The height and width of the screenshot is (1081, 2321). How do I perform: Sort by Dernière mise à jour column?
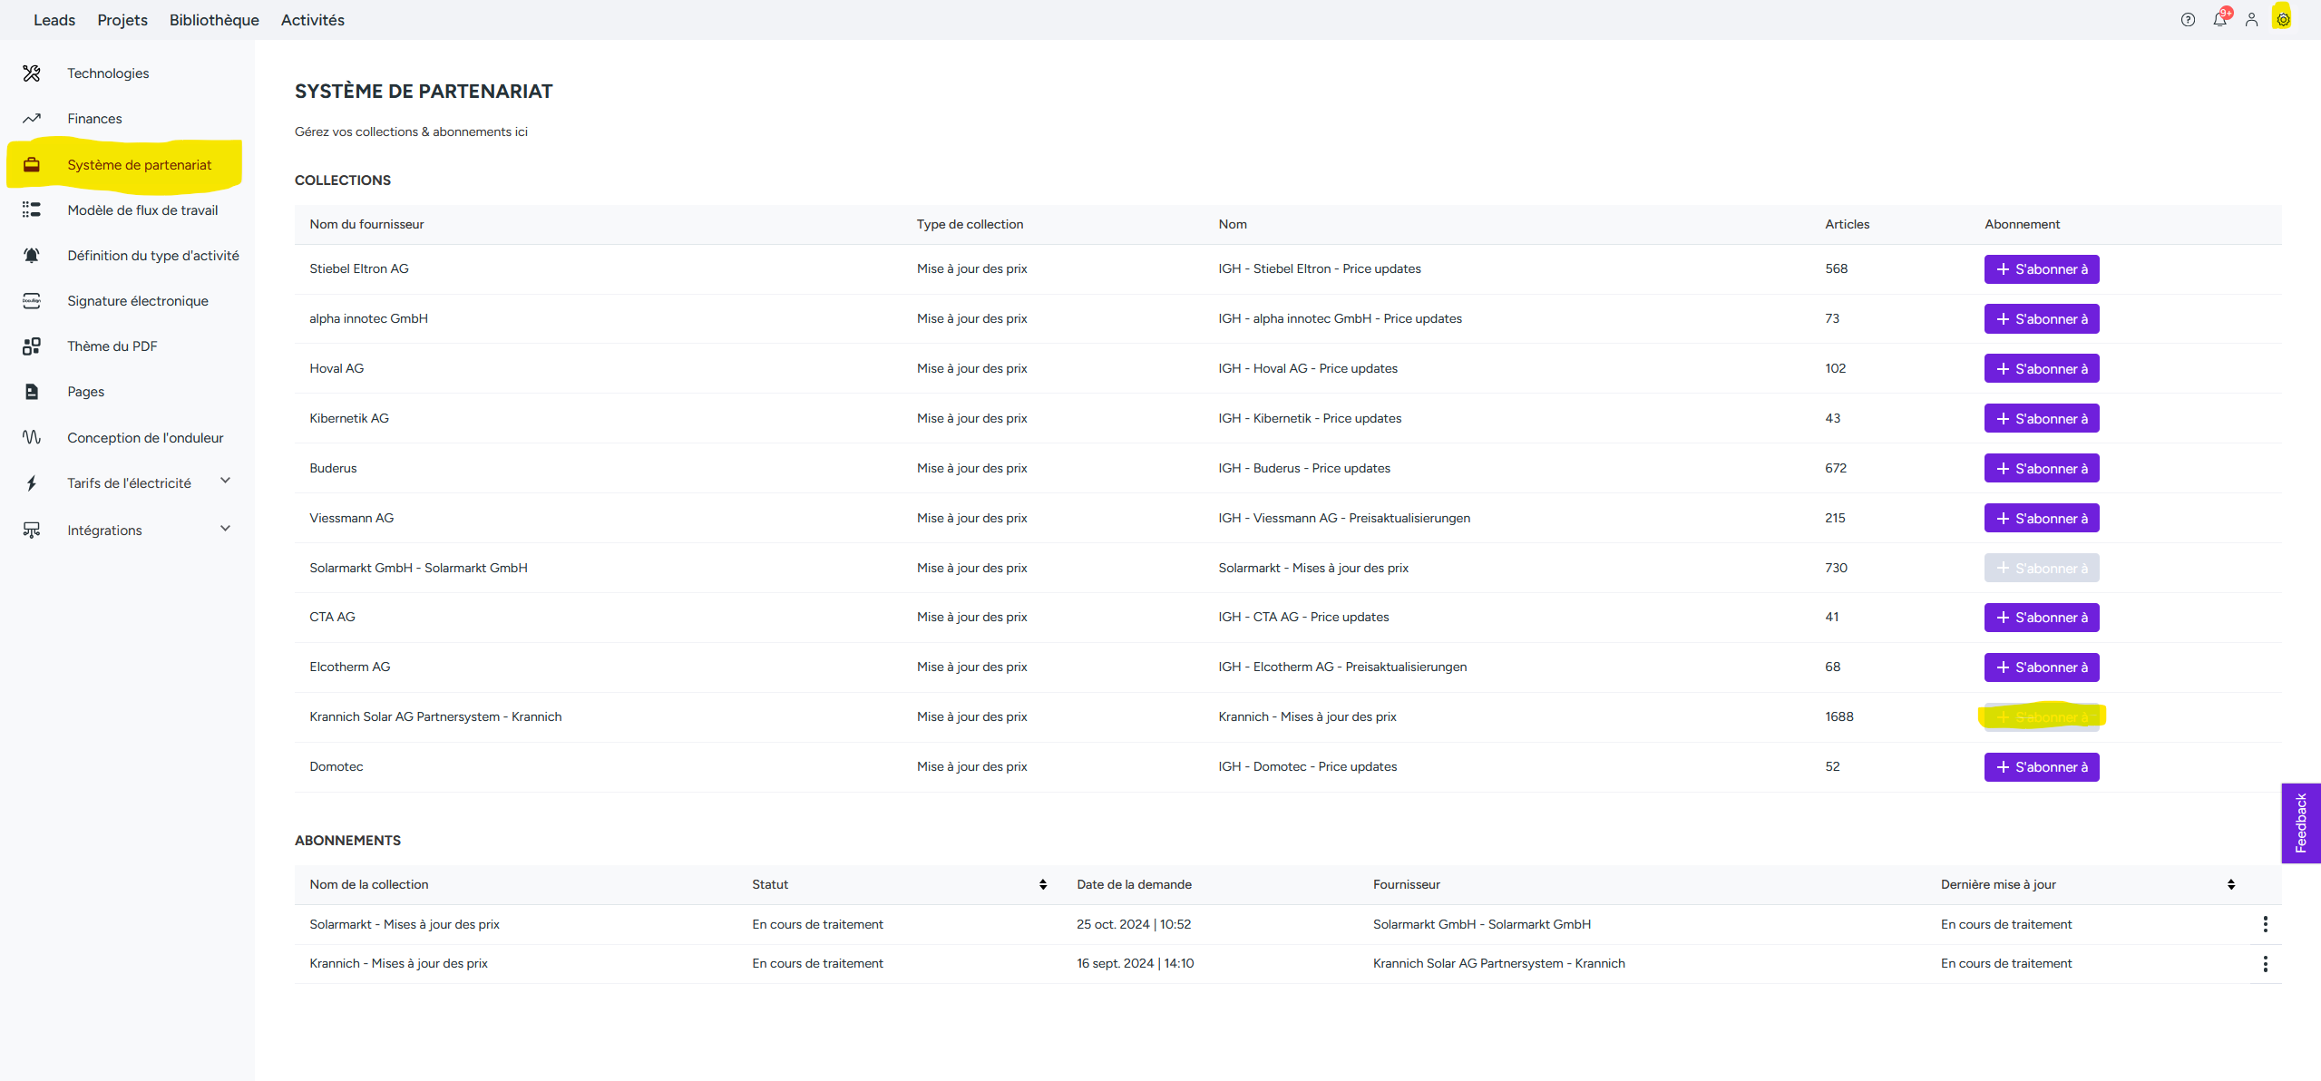[x=2230, y=884]
